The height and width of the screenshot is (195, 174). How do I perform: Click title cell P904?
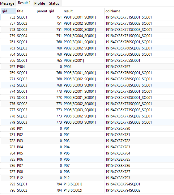click(26, 67)
